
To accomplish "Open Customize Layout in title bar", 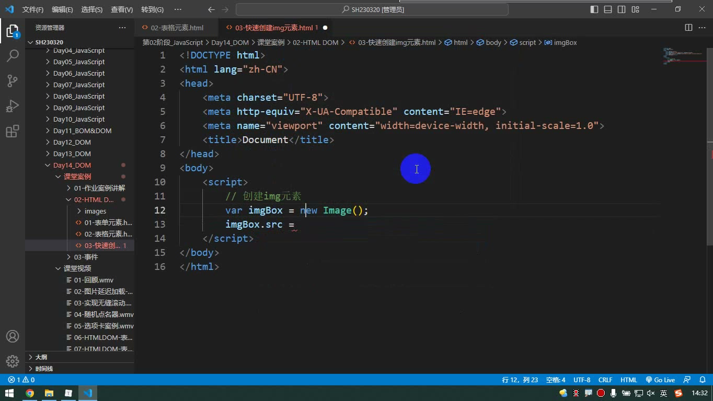I will tap(635, 9).
